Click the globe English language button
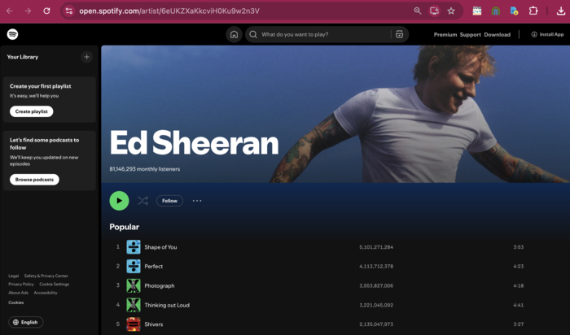 point(26,322)
